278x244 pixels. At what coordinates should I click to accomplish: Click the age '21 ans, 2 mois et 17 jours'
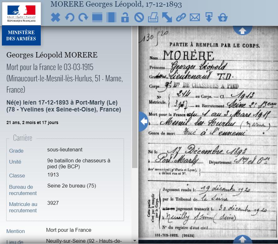pos(32,122)
